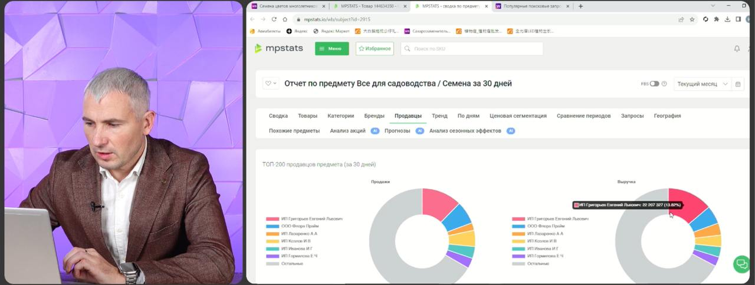Switch to 'MPSTATS - Товар 144634350' browser tab
755x285 pixels.
coord(369,6)
